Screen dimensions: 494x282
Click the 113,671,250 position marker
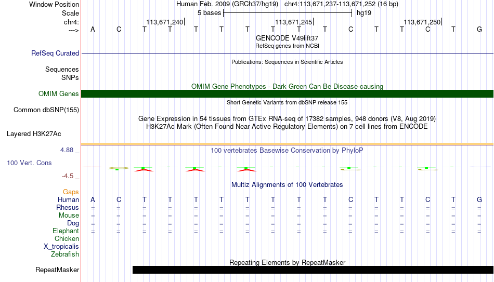click(422, 22)
